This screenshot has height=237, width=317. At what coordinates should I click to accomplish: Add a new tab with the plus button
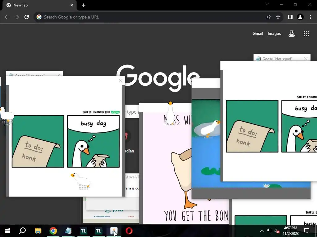[84, 5]
